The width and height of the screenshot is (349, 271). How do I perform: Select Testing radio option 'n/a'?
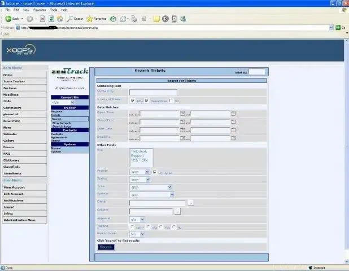click(x=149, y=227)
